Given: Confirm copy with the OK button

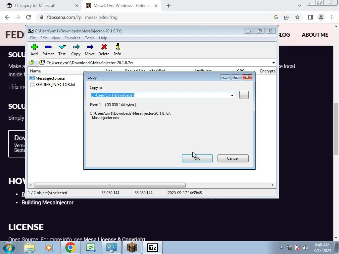Looking at the screenshot, I should (x=197, y=158).
